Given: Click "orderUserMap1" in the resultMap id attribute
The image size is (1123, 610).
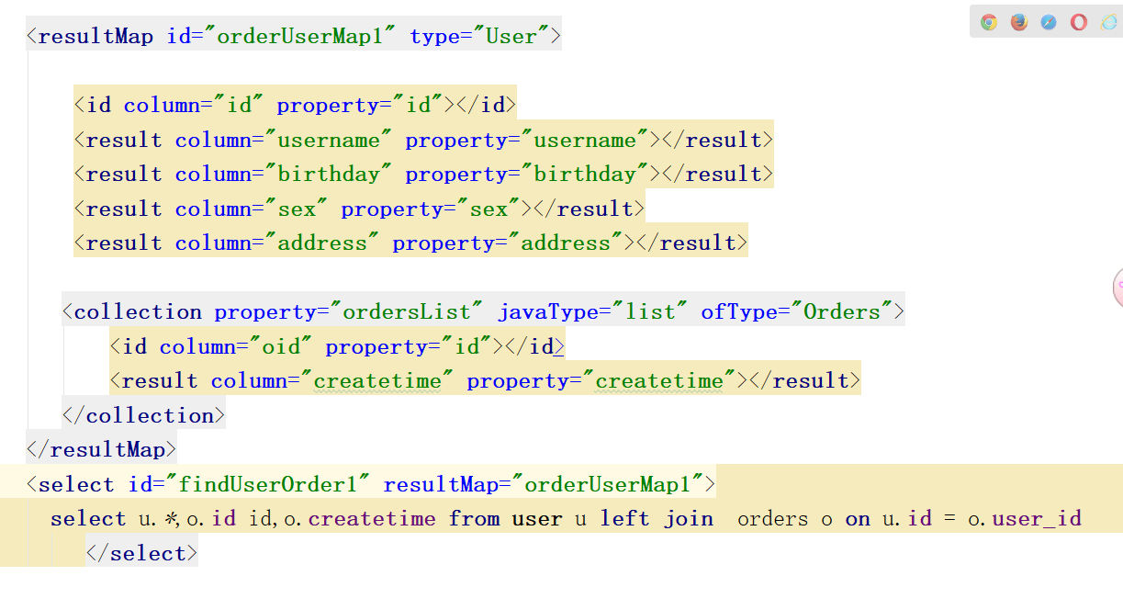Looking at the screenshot, I should point(300,37).
